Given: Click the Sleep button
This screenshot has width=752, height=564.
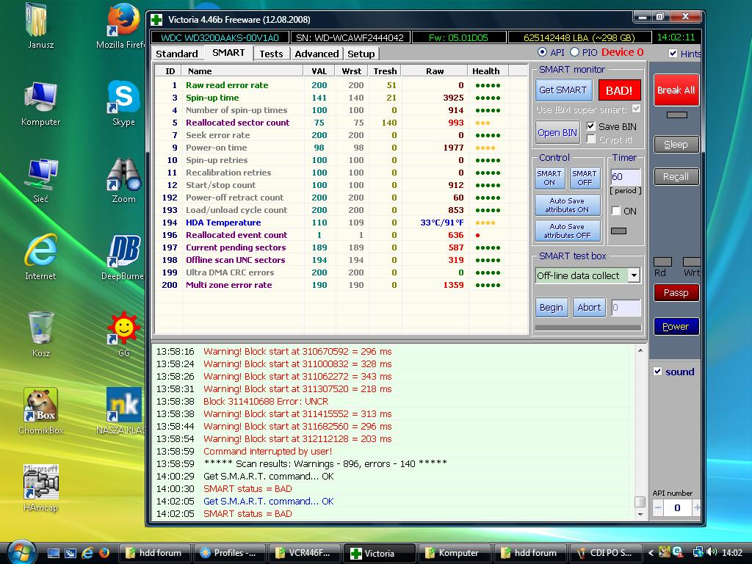Looking at the screenshot, I should [x=676, y=145].
